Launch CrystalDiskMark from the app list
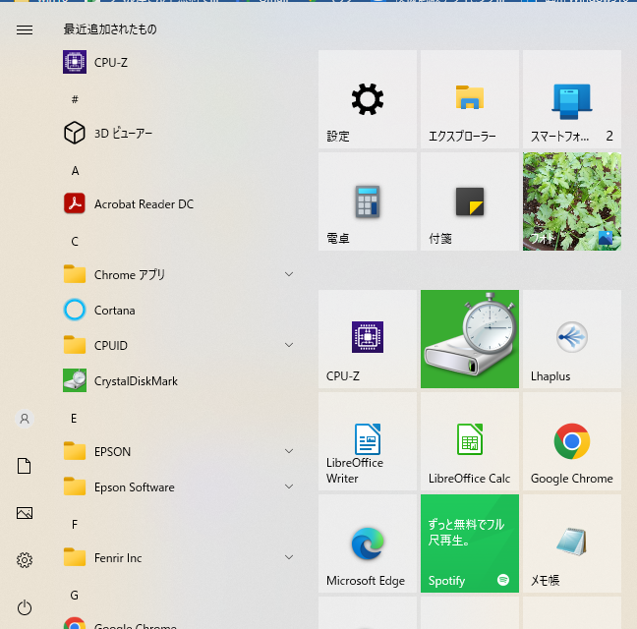 tap(179, 380)
